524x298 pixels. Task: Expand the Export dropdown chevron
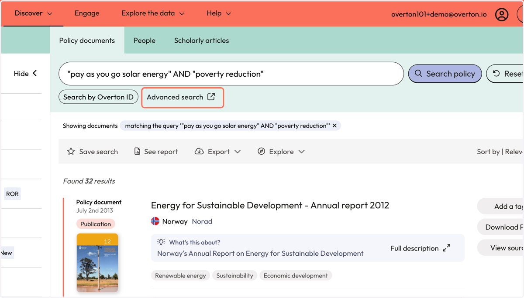tap(238, 152)
